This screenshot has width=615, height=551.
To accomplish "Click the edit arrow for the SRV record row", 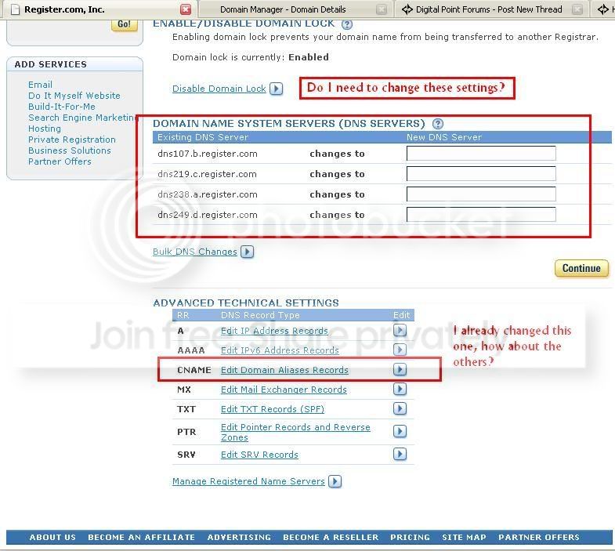I will point(400,454).
